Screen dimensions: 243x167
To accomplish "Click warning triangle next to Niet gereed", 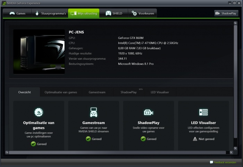I will 195,139.
